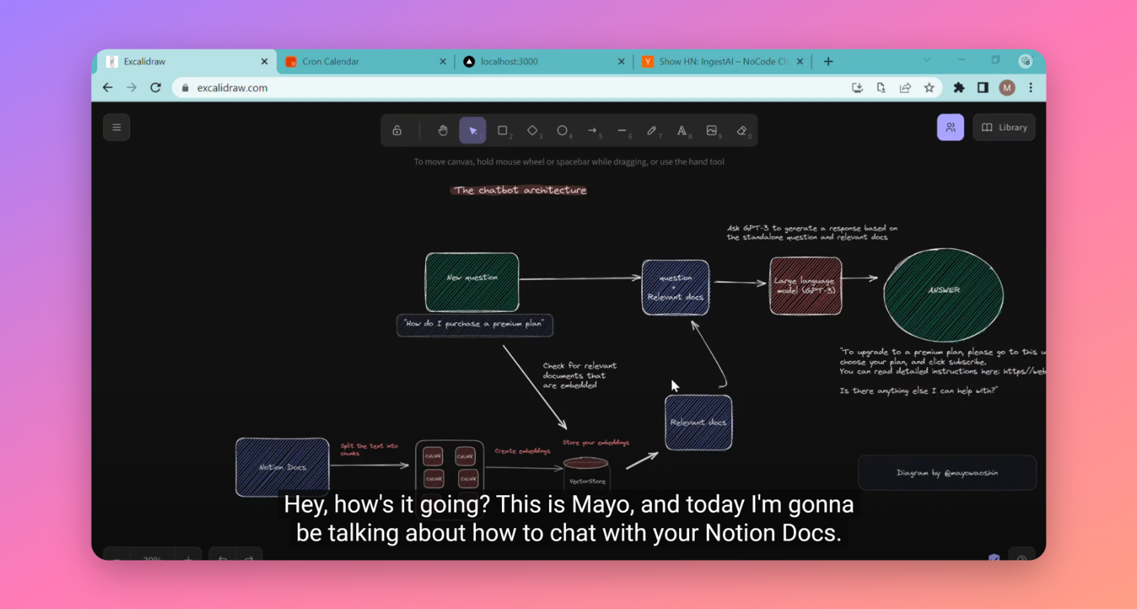Screen dimensions: 1137x609
Task: Reload the excalidraw.com page
Action: [156, 87]
